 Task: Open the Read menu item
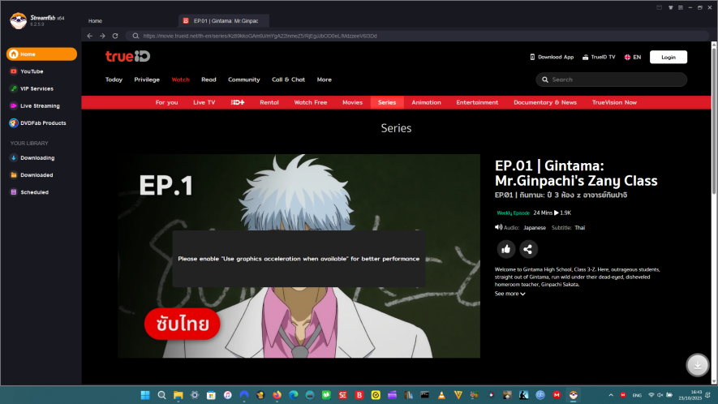click(209, 80)
